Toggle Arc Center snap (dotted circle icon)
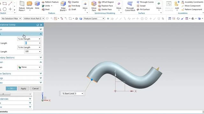The width and height of the screenshot is (204, 114). [x=142, y=19]
